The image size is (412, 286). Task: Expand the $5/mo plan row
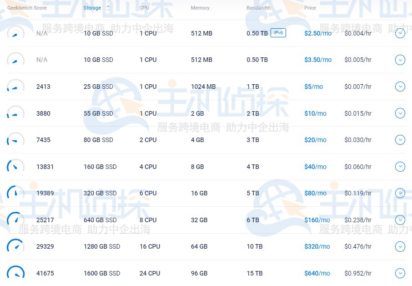(400, 87)
